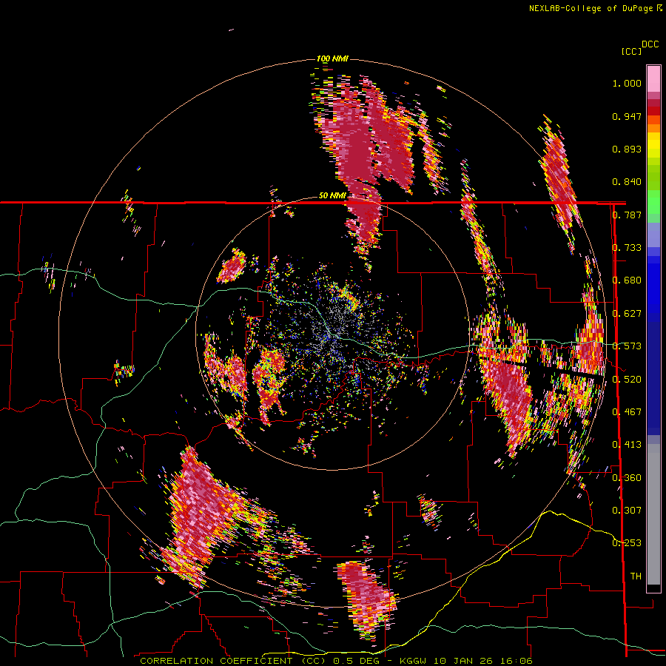The height and width of the screenshot is (666, 666).
Task: Click the 0.573 scale value
Action: [627, 346]
